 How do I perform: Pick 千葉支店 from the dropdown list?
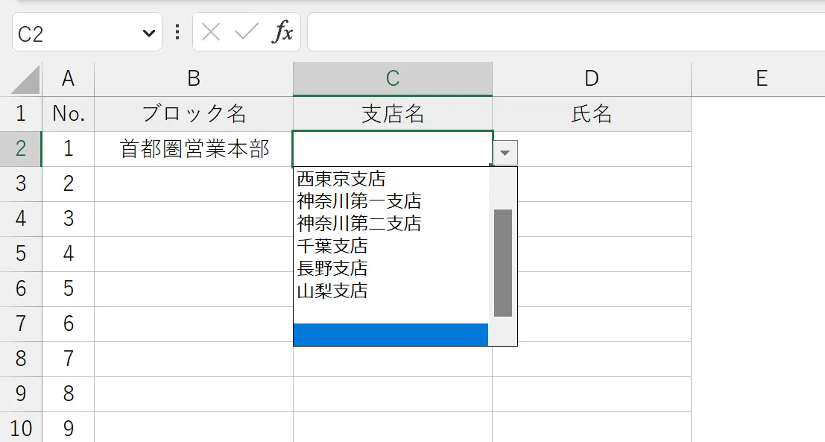click(391, 246)
